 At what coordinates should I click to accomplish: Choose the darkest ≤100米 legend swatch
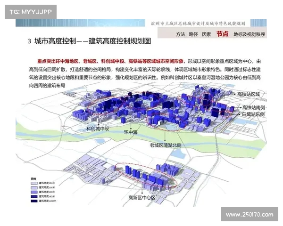(x=35, y=201)
